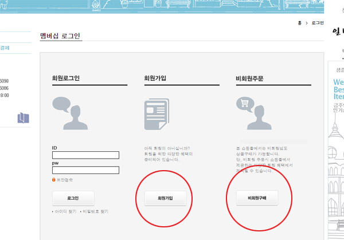Click the orange lock icon beside 보안접속
The width and height of the screenshot is (344, 240).
(x=54, y=180)
